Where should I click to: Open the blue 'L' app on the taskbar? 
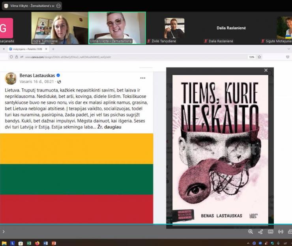click(x=13, y=243)
